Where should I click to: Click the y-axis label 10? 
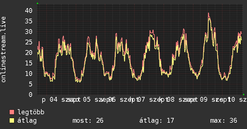(x=29, y=73)
